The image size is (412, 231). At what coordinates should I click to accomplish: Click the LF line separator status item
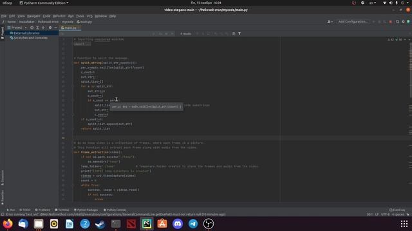(x=377, y=214)
